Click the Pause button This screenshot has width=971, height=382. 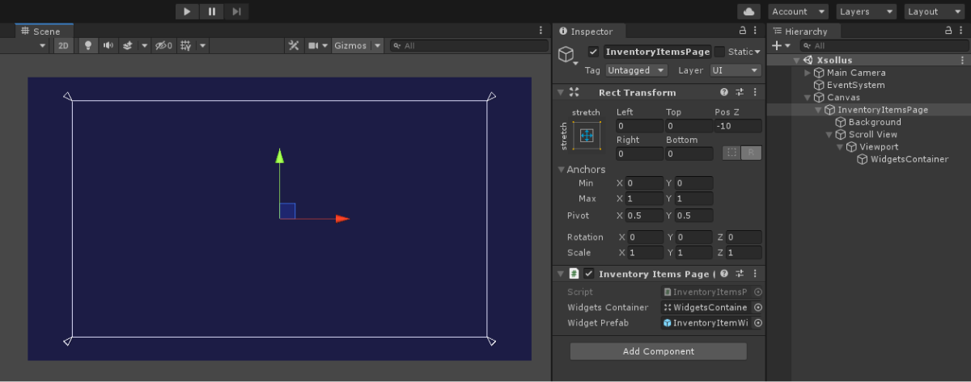point(211,11)
